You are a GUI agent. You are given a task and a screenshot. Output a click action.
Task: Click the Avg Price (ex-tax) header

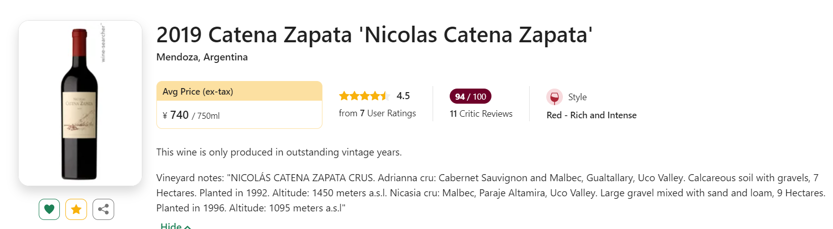click(198, 92)
